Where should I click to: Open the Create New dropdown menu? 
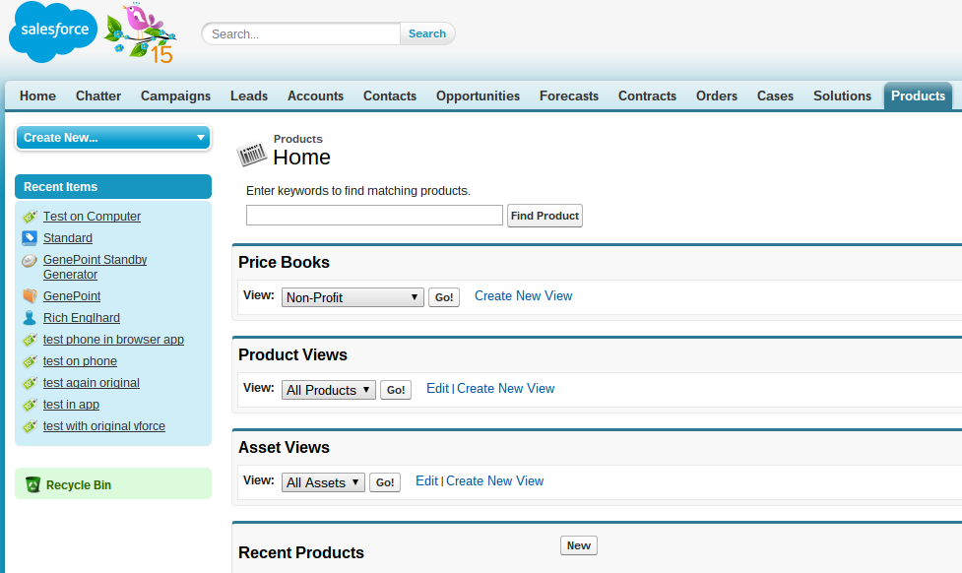[x=113, y=138]
